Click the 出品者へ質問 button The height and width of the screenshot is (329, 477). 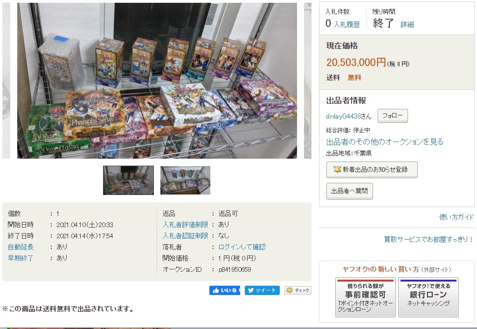point(349,191)
